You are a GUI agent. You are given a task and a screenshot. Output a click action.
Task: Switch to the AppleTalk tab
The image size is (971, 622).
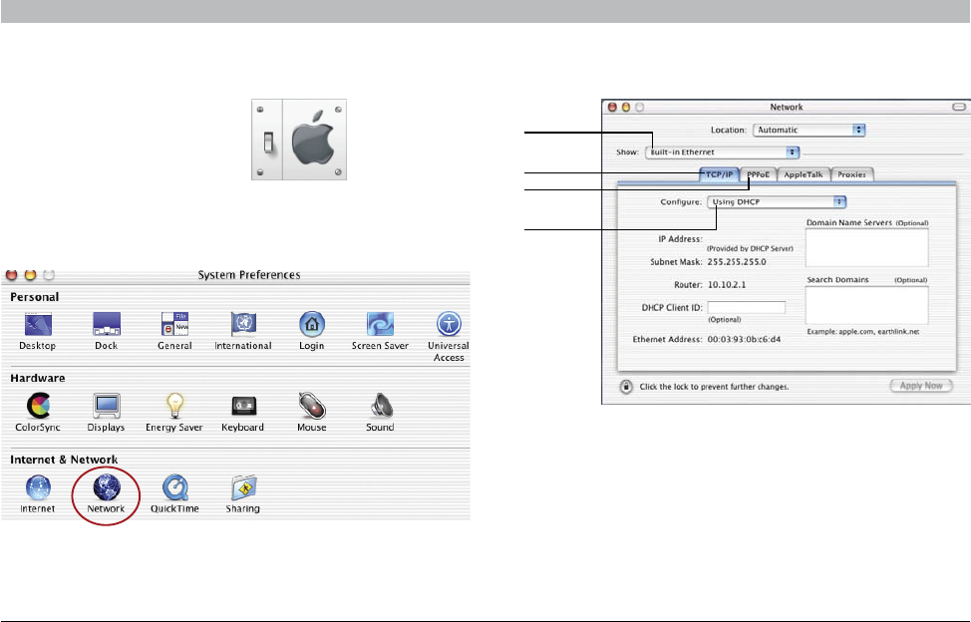click(x=804, y=174)
